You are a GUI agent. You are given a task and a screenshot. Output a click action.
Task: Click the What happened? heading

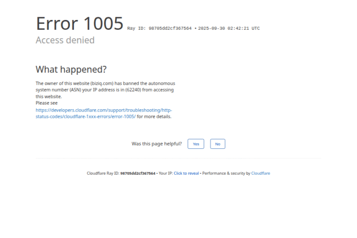point(71,70)
